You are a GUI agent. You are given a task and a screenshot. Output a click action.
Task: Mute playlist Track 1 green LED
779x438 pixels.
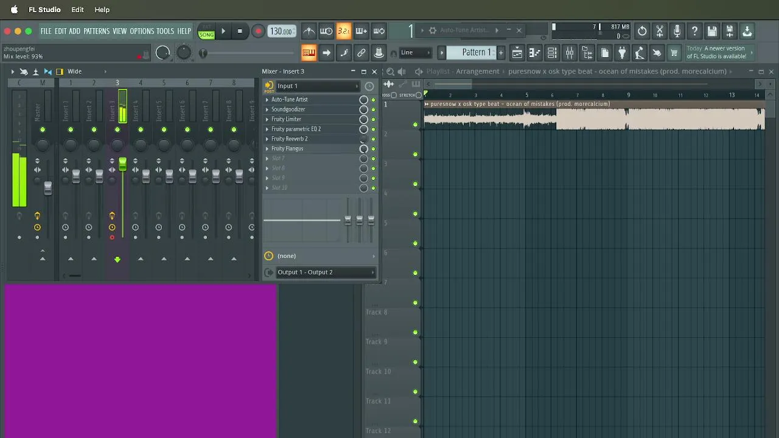click(416, 125)
